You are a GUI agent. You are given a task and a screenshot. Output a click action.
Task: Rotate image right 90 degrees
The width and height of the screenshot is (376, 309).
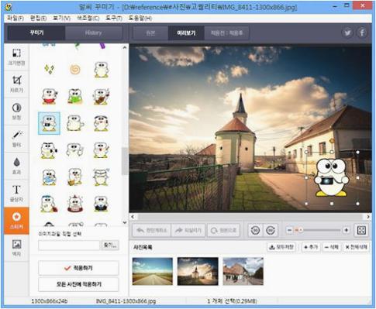click(x=271, y=230)
